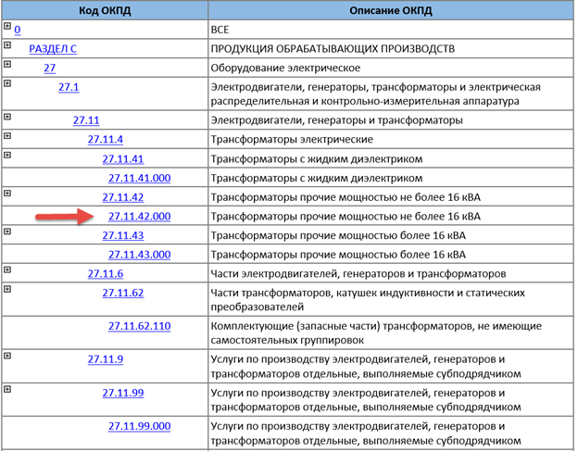Select the 27.11.41 code link
Image resolution: width=578 pixels, height=451 pixels.
coord(123,158)
